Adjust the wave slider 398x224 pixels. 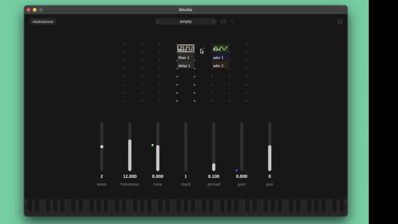(x=102, y=147)
